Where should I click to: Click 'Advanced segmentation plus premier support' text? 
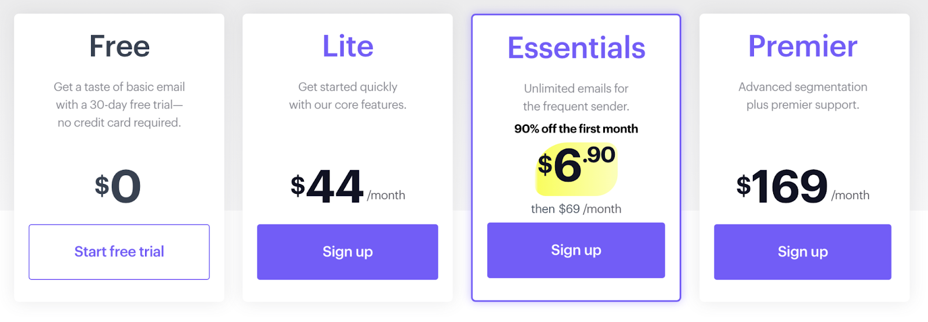pyautogui.click(x=803, y=96)
